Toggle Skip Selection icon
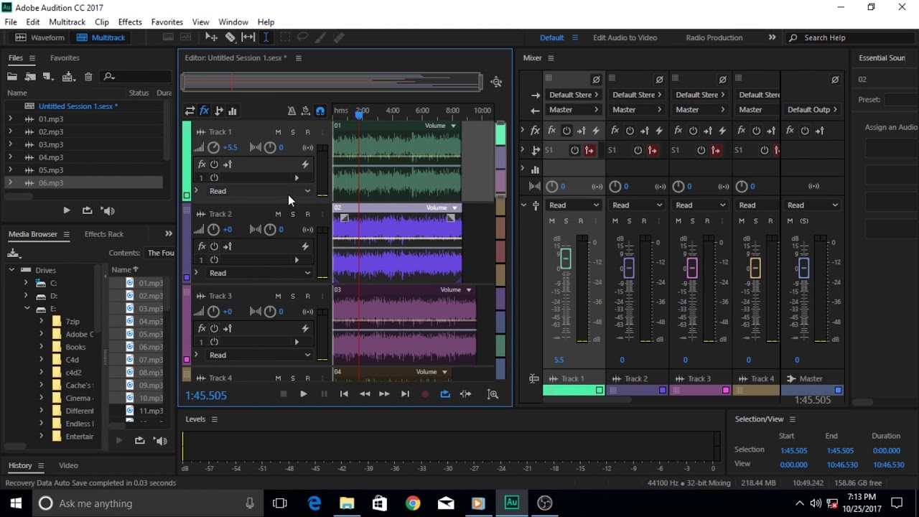 (465, 393)
